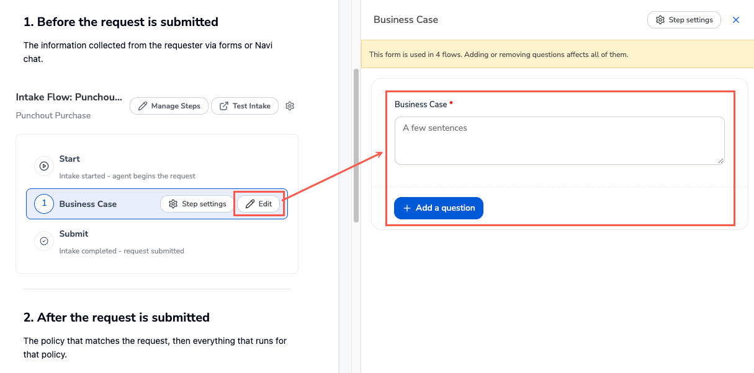The image size is (754, 373).
Task: Select the 'Business Case' step name in the flow list
Action: coord(88,204)
